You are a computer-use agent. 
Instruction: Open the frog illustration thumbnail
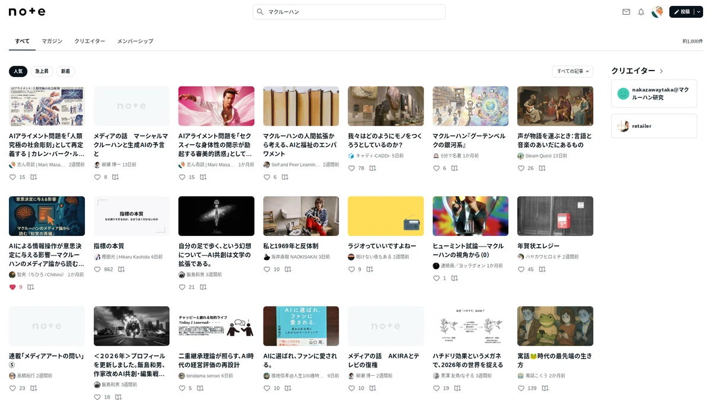coord(555,326)
